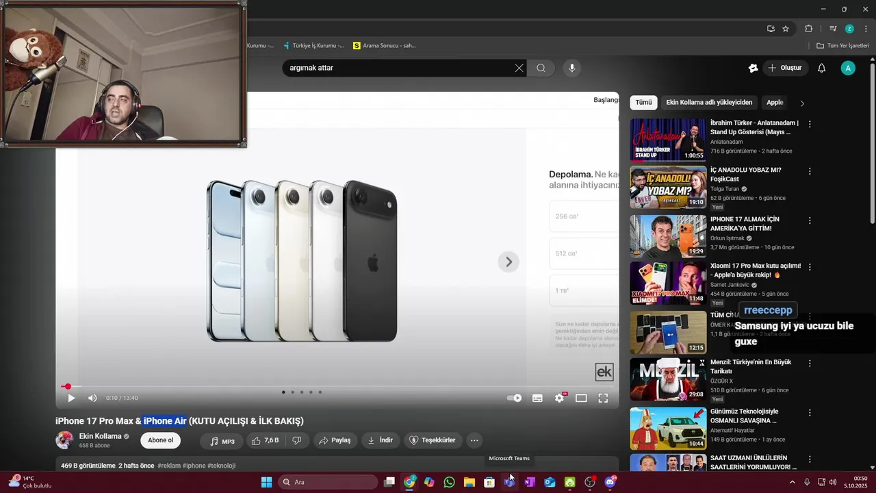Open the Oluştur create button
876x493 pixels.
point(785,68)
